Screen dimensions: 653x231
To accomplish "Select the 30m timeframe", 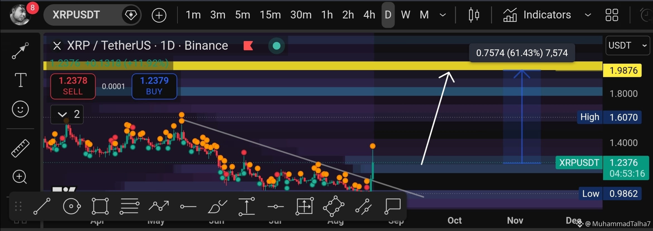I will (x=301, y=15).
